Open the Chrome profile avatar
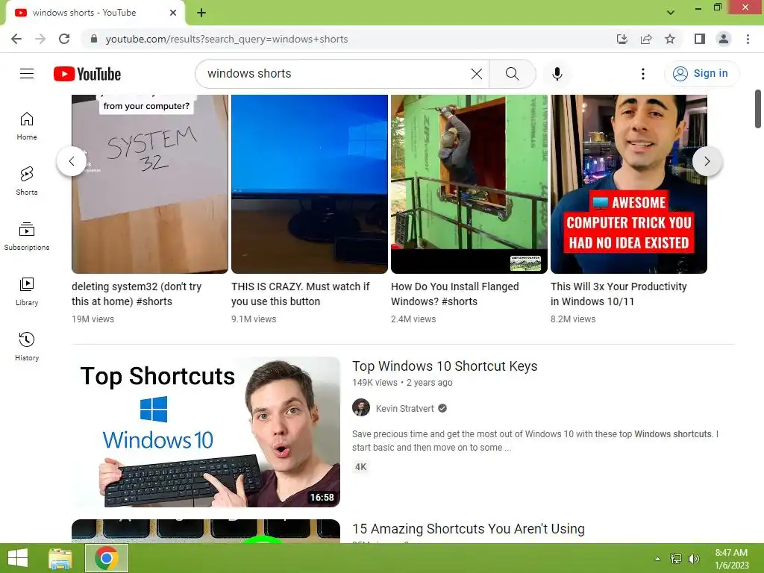This screenshot has width=764, height=573. [x=724, y=39]
